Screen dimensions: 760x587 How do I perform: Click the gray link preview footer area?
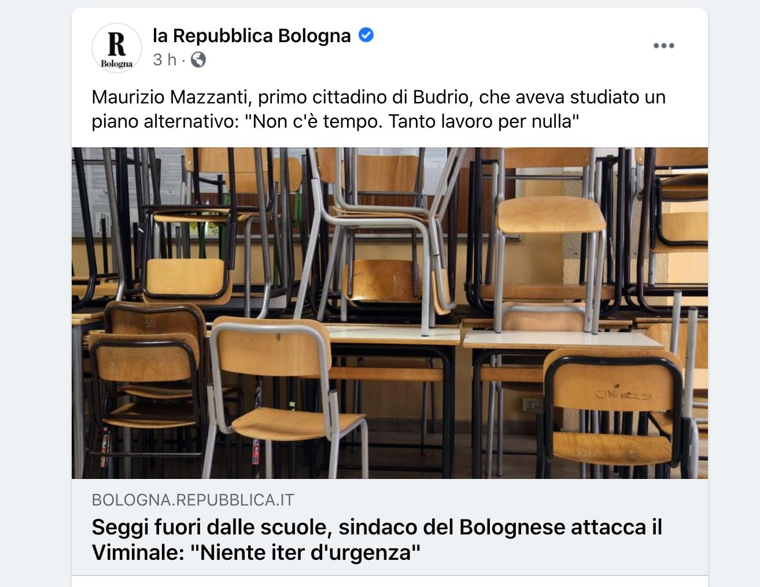click(390, 527)
